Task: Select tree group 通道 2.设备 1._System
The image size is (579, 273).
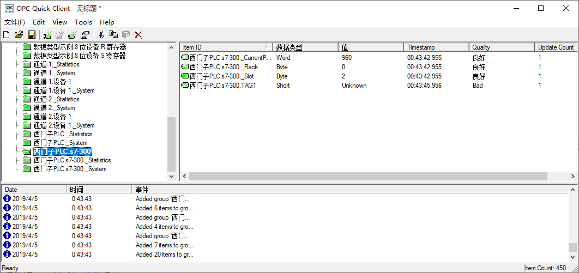Action: tap(64, 125)
